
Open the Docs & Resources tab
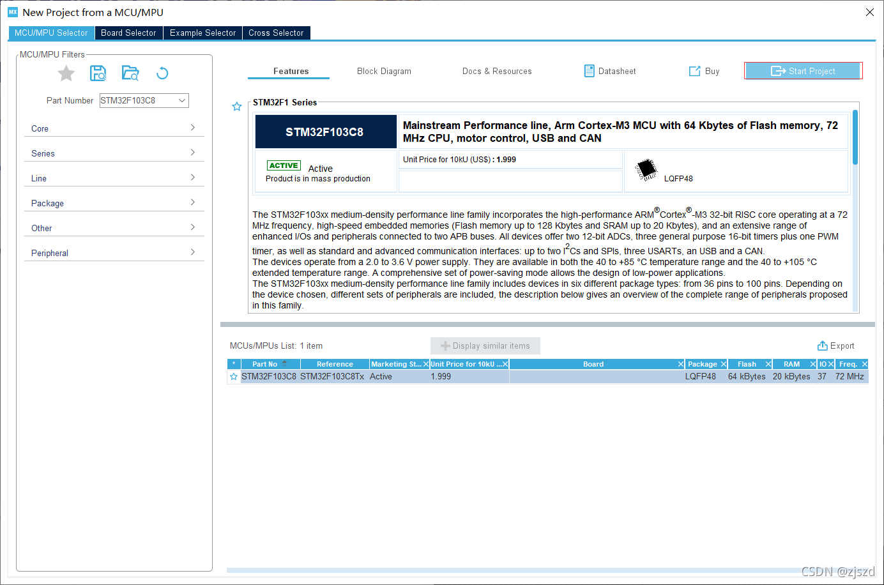pyautogui.click(x=497, y=71)
